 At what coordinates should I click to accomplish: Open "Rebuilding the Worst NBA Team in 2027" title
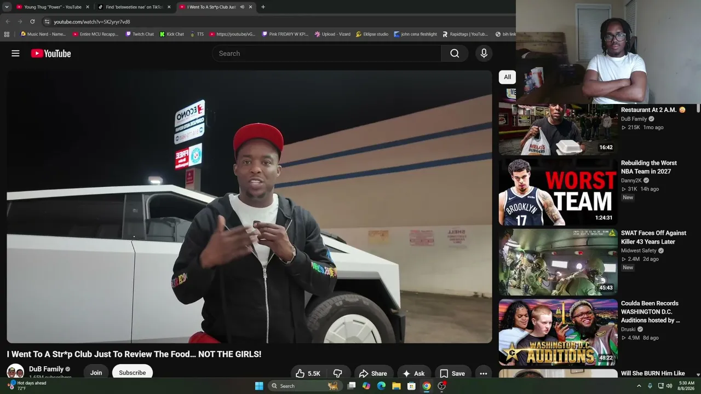click(x=649, y=167)
